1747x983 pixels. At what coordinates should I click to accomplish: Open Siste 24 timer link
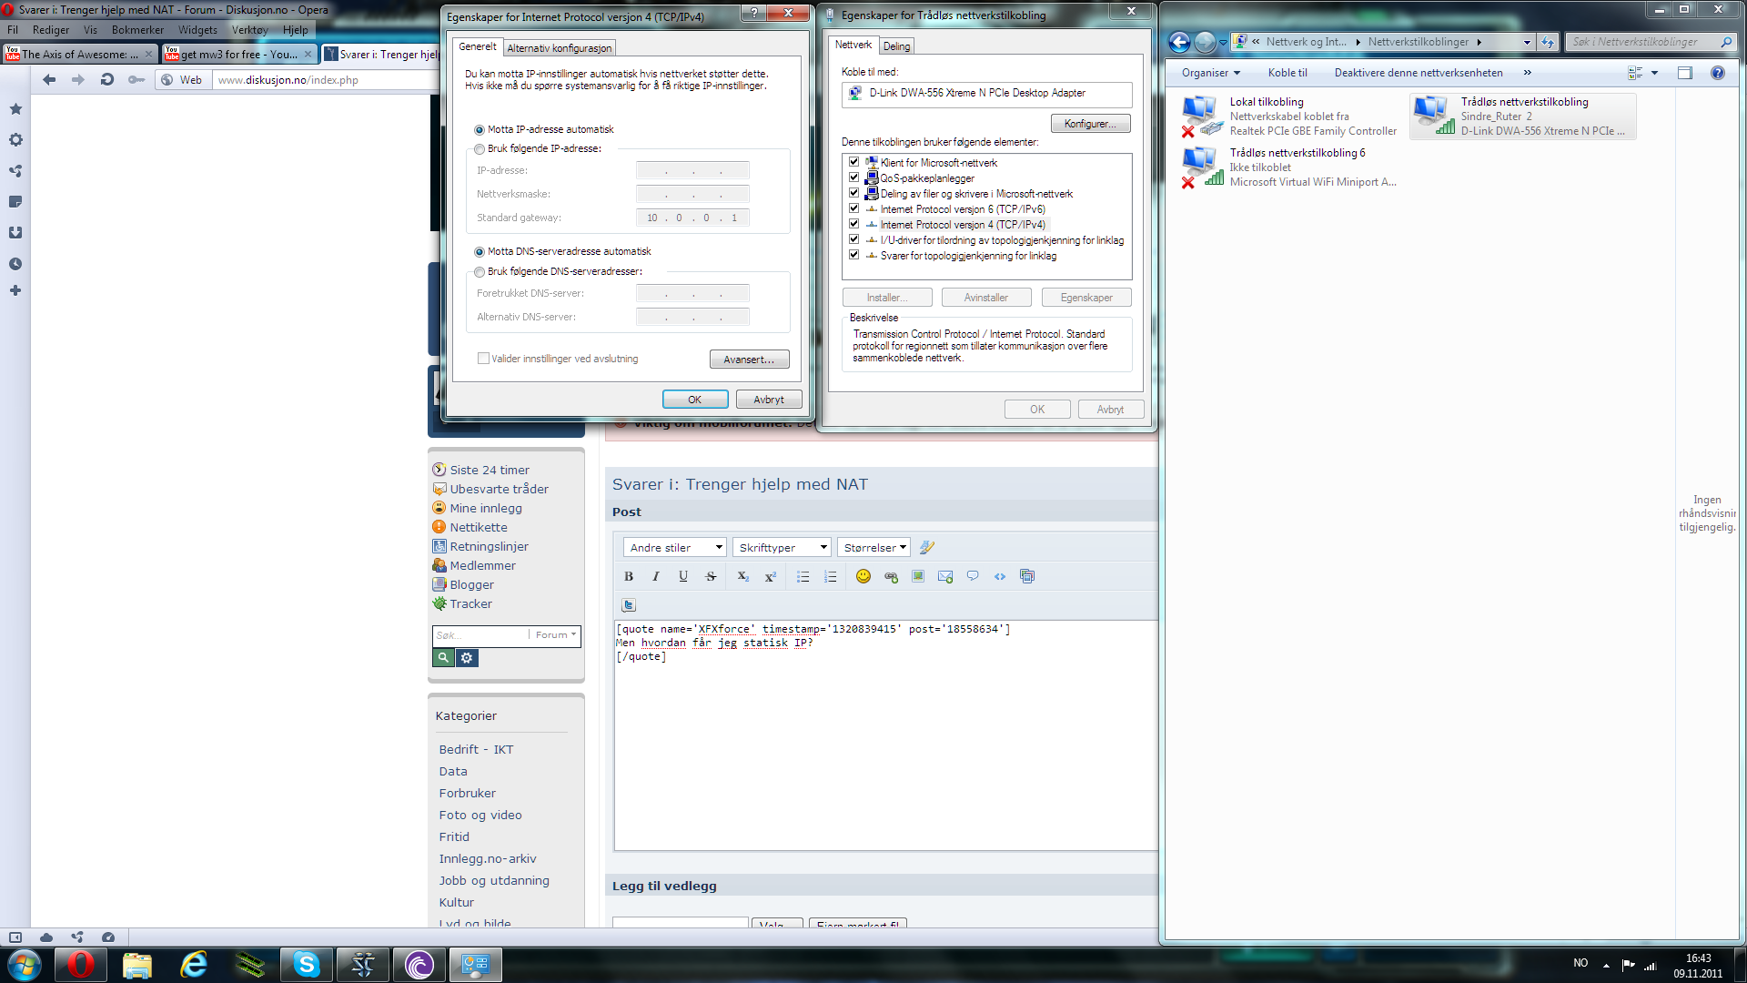point(490,470)
